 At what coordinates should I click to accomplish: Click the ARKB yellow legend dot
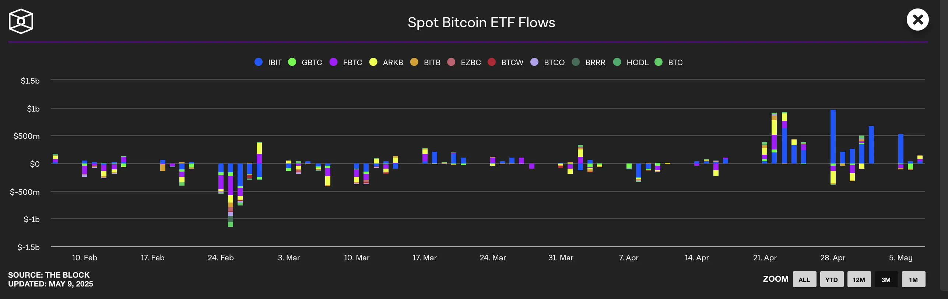point(373,62)
